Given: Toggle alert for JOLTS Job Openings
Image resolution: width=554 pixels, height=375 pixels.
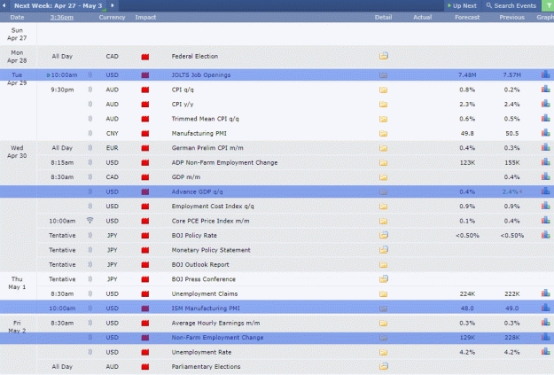Looking at the screenshot, I should [x=90, y=74].
